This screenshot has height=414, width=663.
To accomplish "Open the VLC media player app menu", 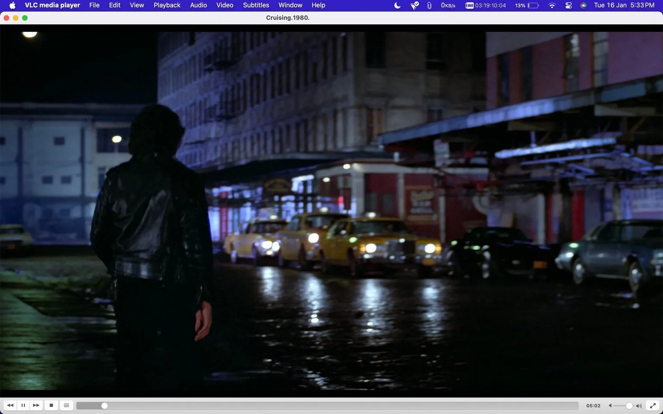I will [x=52, y=5].
